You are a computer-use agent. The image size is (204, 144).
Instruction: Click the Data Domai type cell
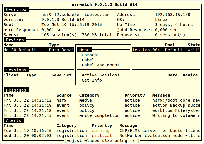pos(62,50)
